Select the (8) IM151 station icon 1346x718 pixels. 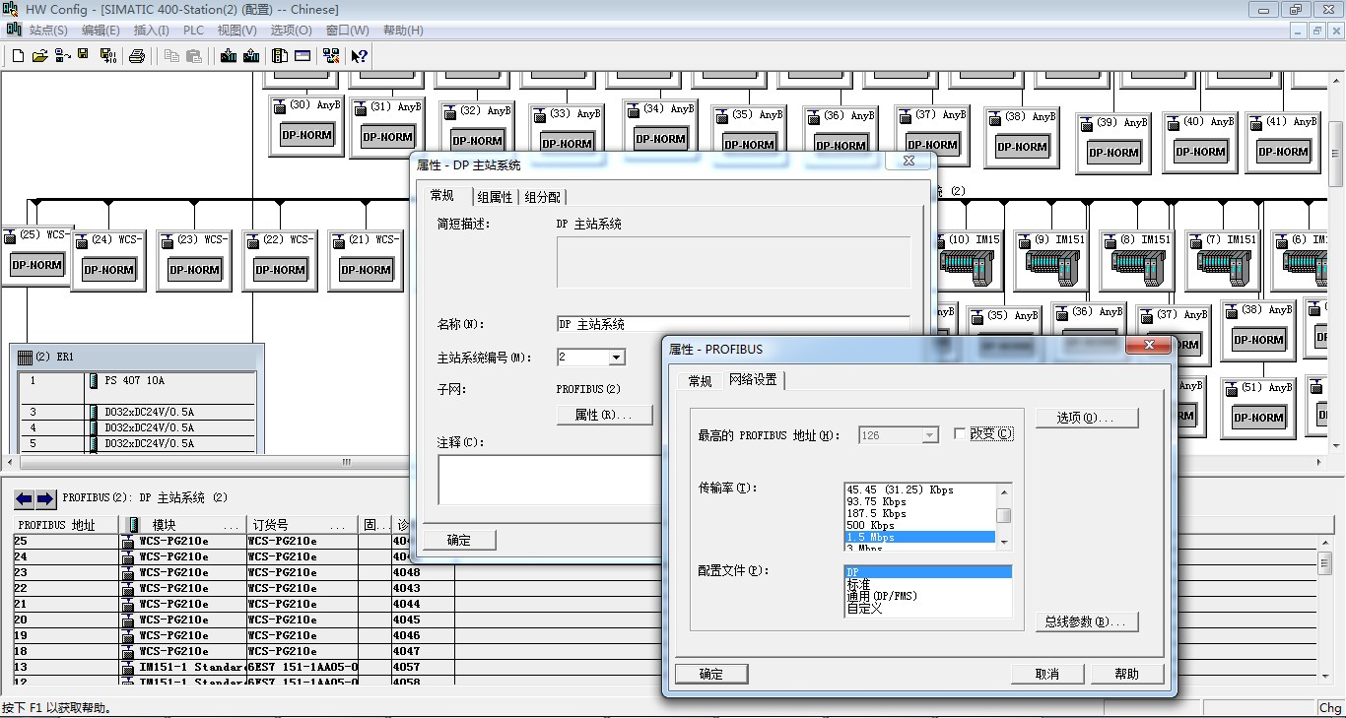(1138, 260)
